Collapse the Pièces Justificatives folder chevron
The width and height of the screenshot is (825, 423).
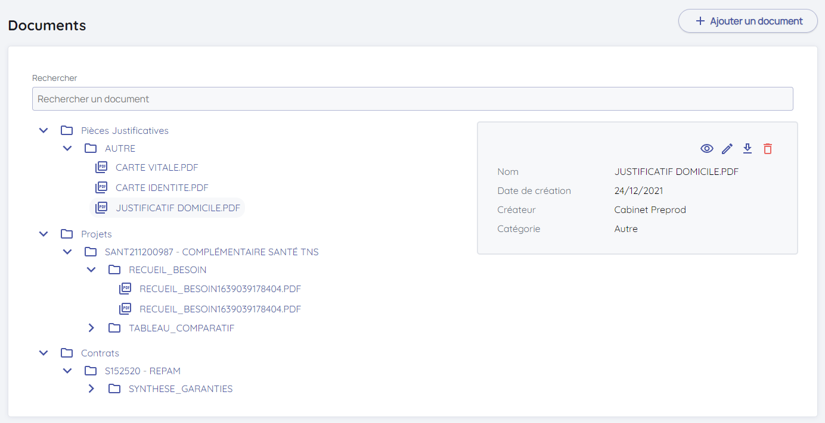44,130
